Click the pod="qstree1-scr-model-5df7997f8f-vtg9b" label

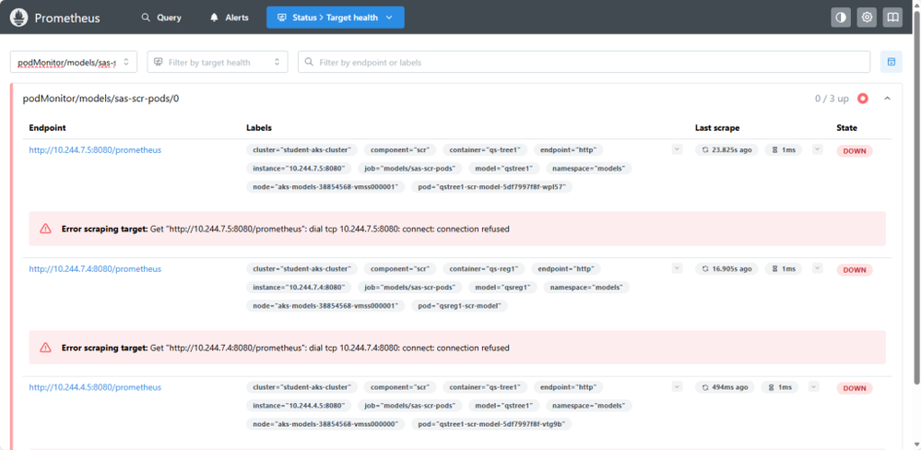491,424
